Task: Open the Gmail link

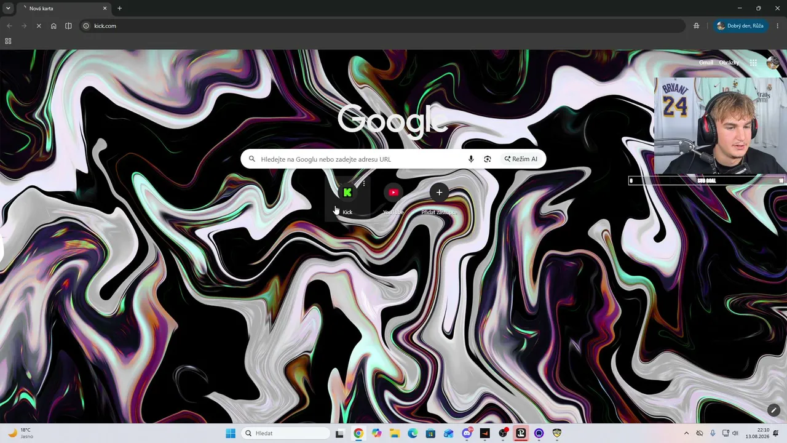Action: pyautogui.click(x=706, y=63)
